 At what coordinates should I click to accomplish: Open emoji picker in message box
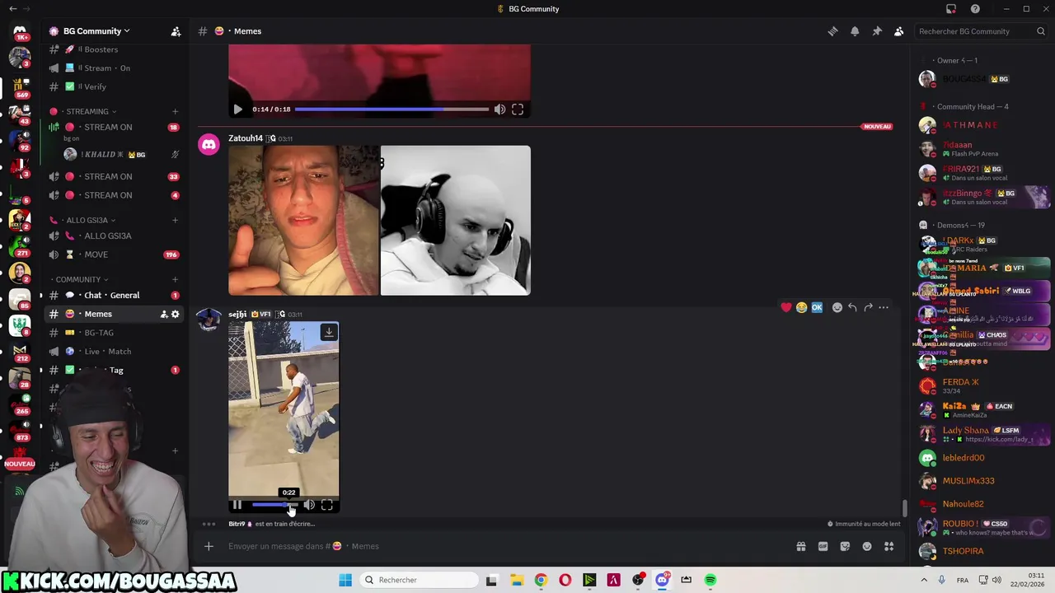(867, 546)
